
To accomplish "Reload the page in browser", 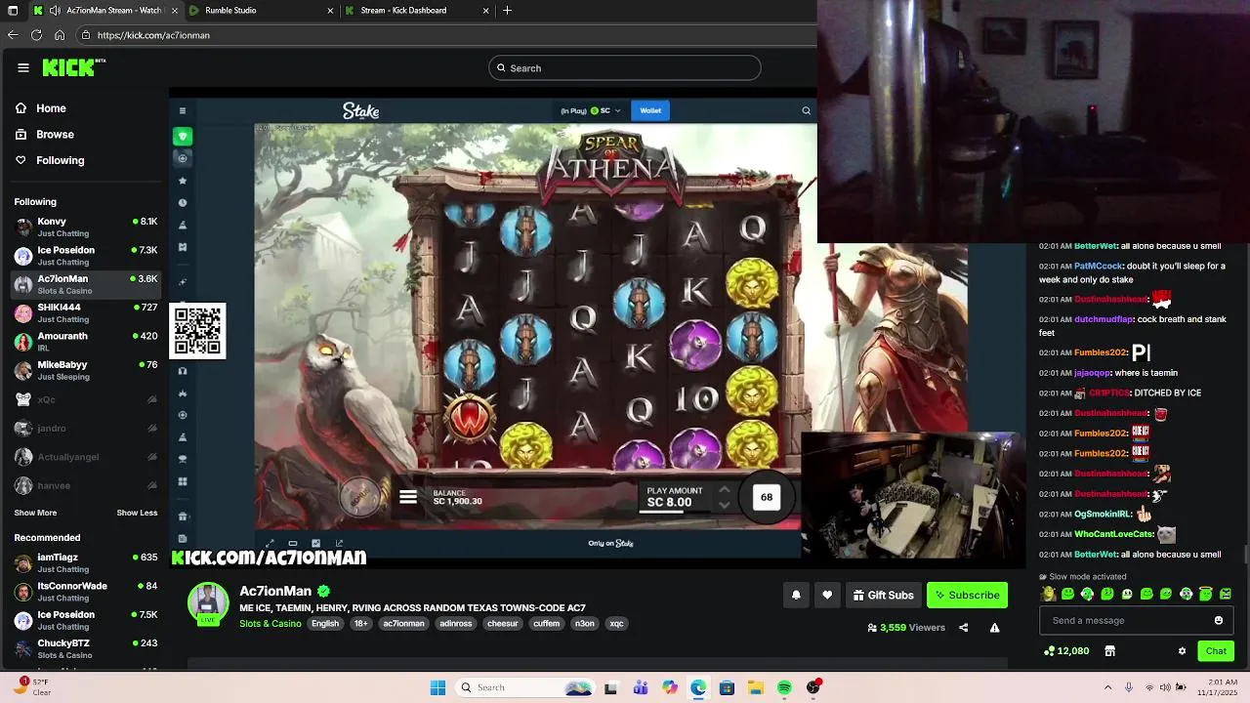I will point(36,35).
